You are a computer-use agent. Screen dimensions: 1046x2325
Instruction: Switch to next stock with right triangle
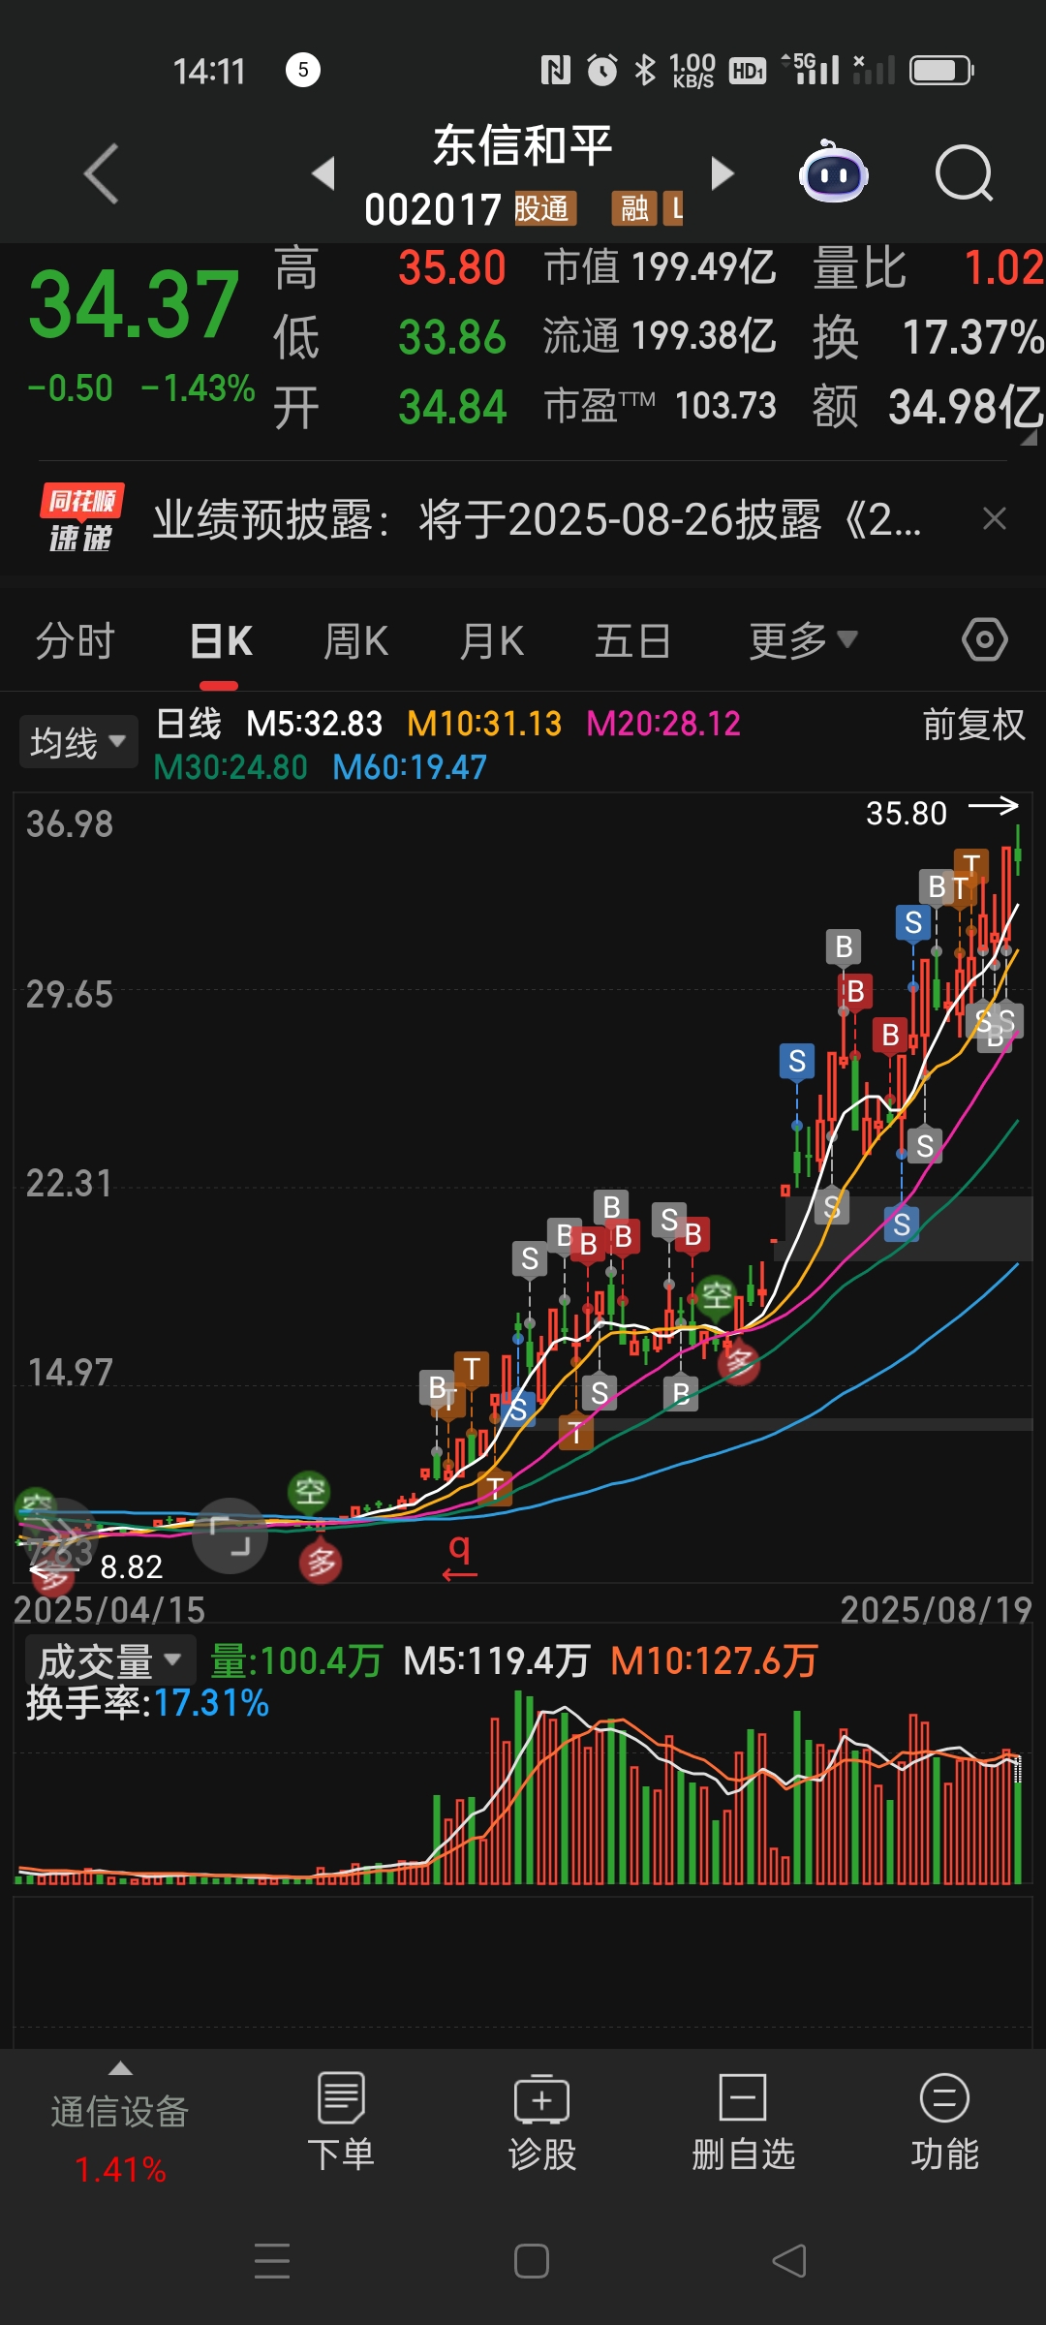[722, 173]
